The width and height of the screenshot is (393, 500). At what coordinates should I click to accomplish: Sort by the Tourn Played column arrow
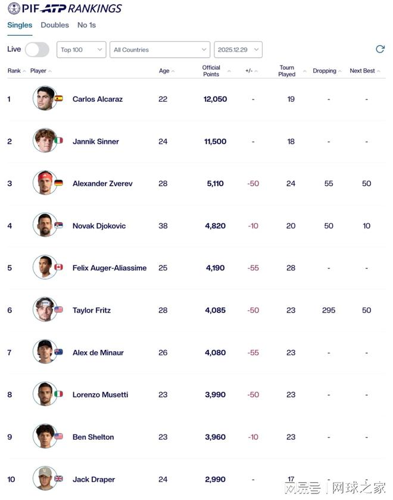304,71
